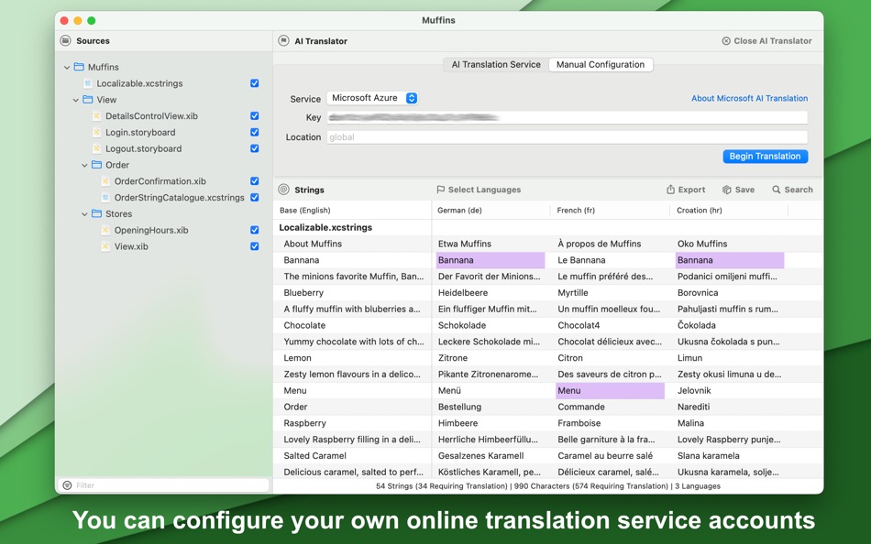Click the Order folder icon

point(96,165)
